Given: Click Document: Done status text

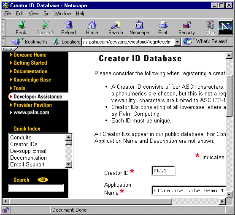Looking at the screenshot, I should [x=69, y=210].
